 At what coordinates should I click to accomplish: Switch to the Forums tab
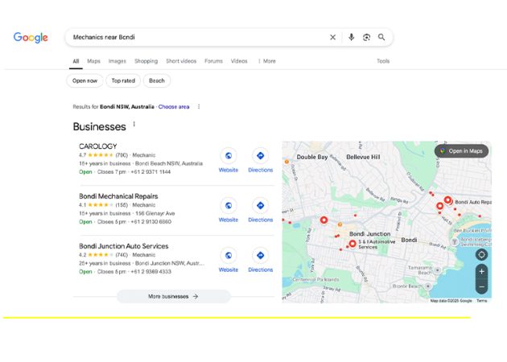click(x=213, y=61)
